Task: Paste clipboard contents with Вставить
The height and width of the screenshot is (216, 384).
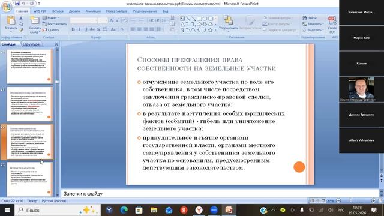Action: coord(11,23)
